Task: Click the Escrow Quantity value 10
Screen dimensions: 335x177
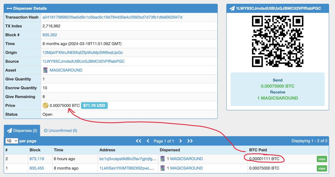Action: (x=45, y=88)
